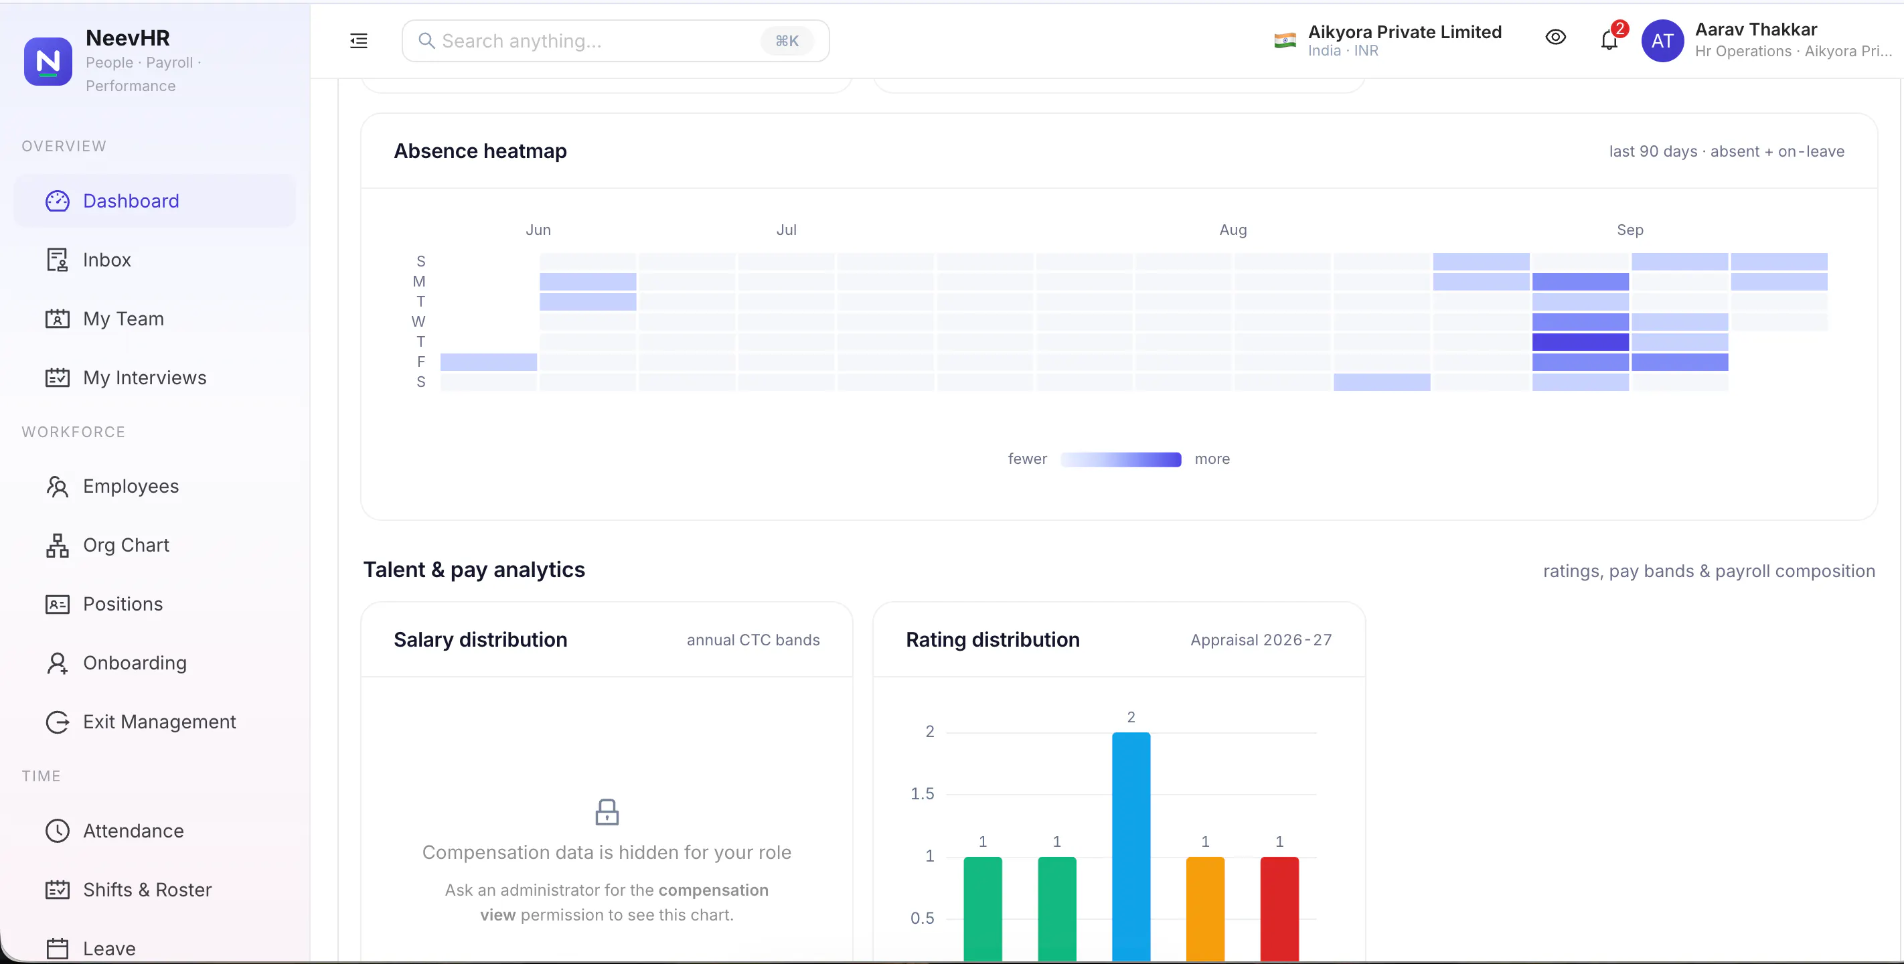
Task: Click the 'Jul' month label on heatmap
Action: click(x=787, y=230)
